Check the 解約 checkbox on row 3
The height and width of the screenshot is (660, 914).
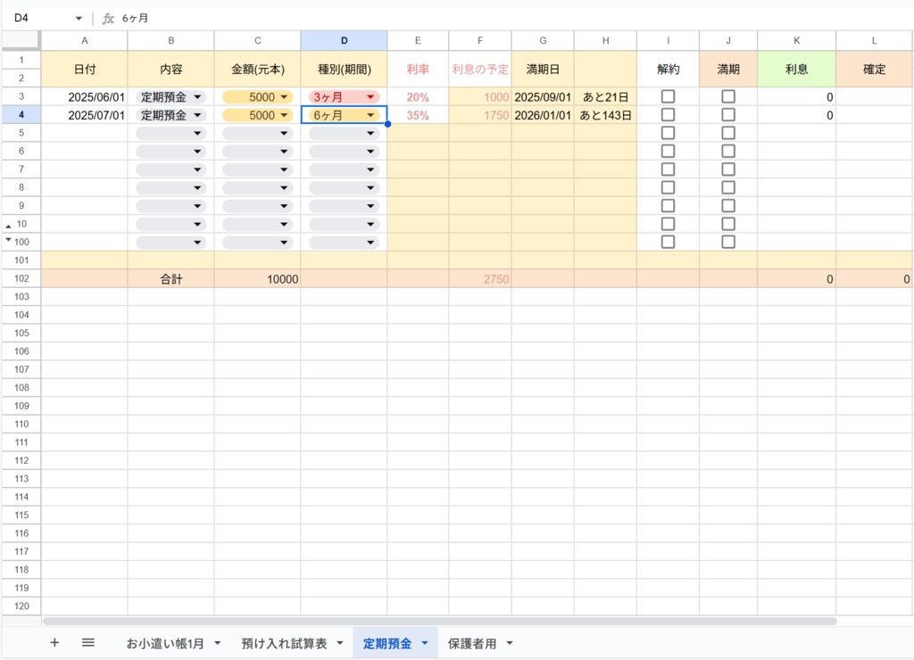coord(668,95)
